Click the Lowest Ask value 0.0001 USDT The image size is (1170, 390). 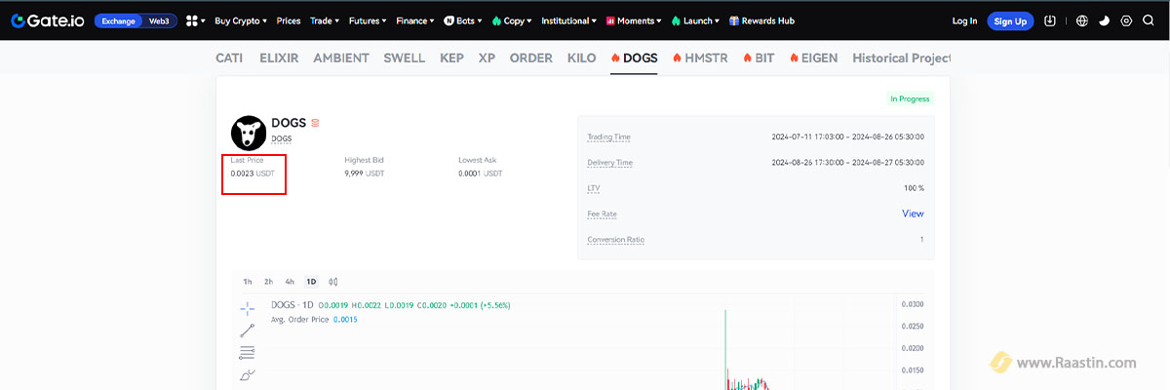pos(481,173)
